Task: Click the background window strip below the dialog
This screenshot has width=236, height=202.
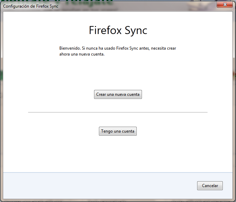Action: (118, 201)
